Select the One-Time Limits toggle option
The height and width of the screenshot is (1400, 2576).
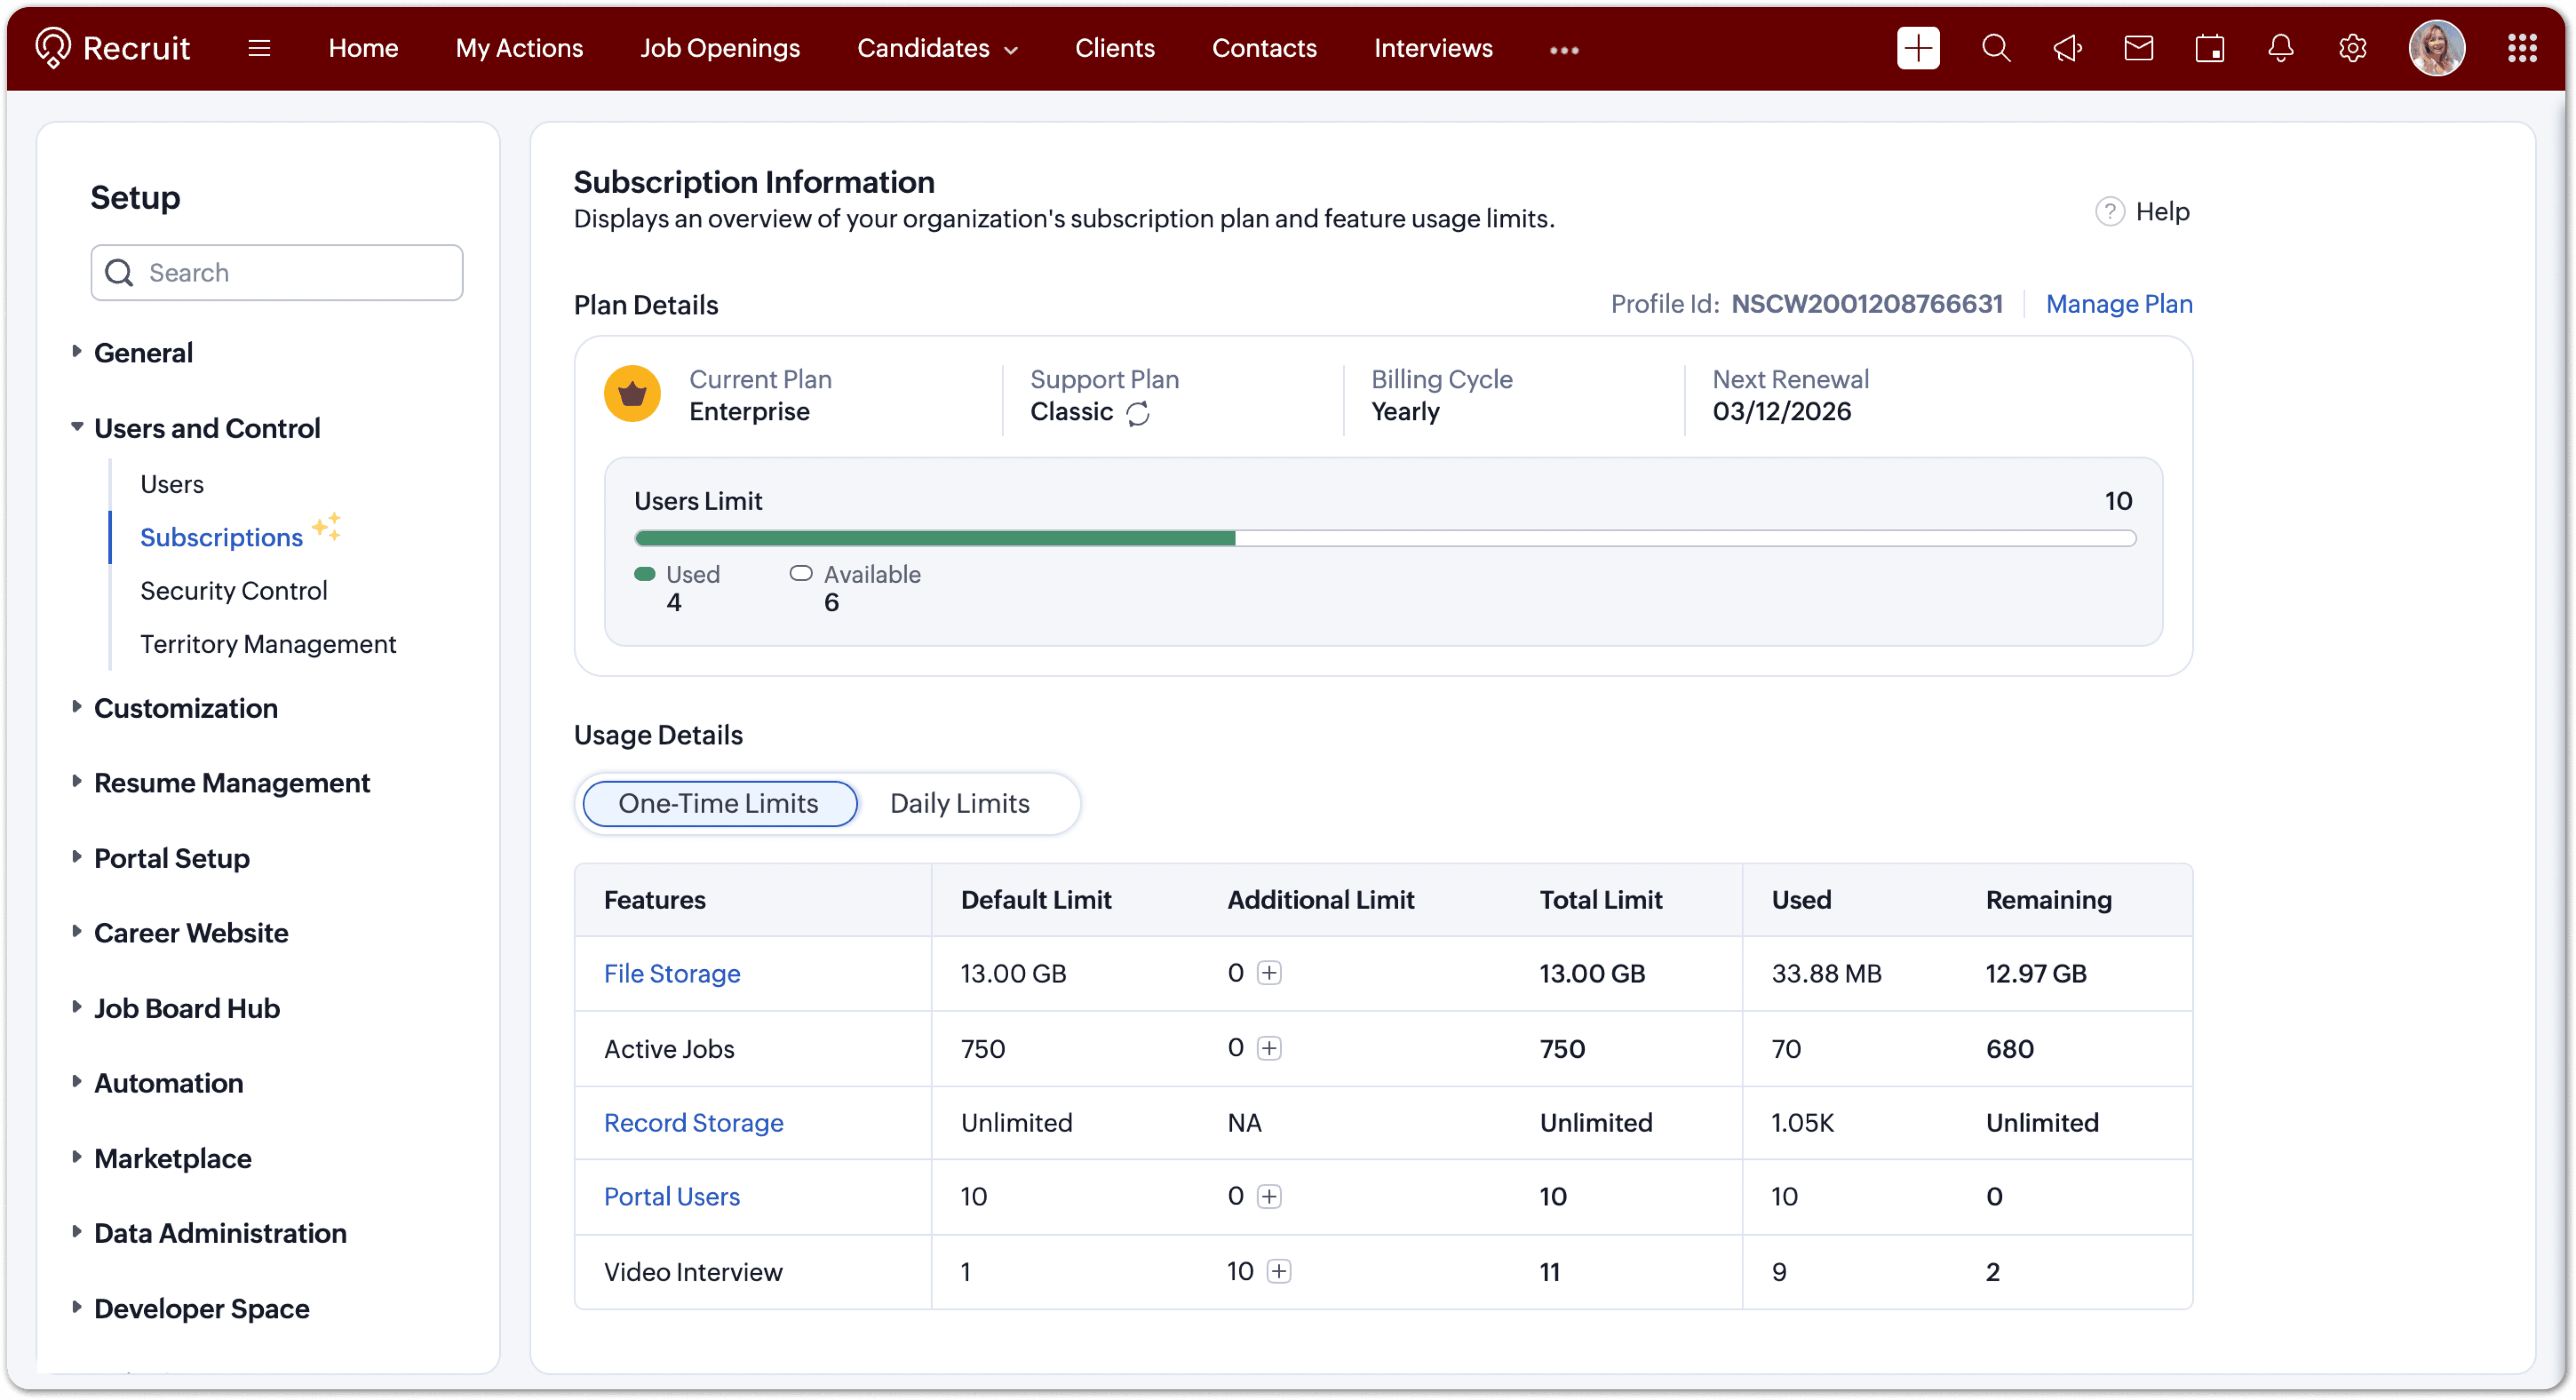718,803
